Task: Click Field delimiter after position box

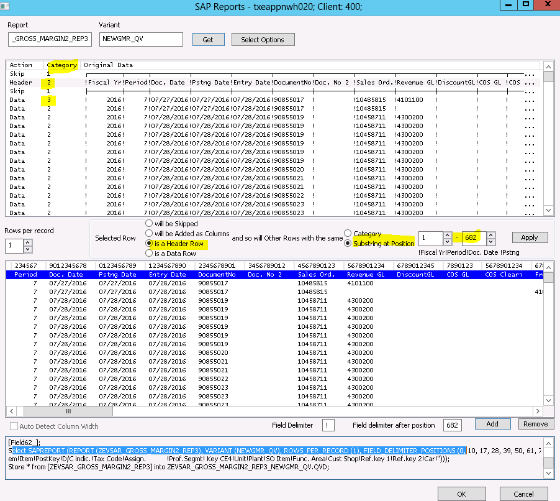Action: [x=452, y=425]
